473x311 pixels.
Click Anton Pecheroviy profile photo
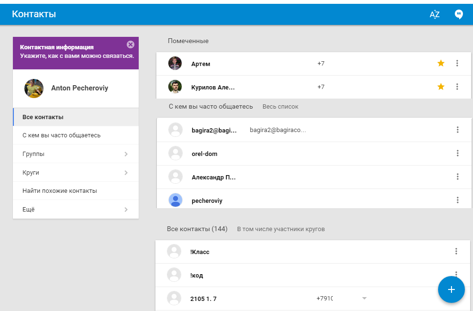pyautogui.click(x=34, y=89)
